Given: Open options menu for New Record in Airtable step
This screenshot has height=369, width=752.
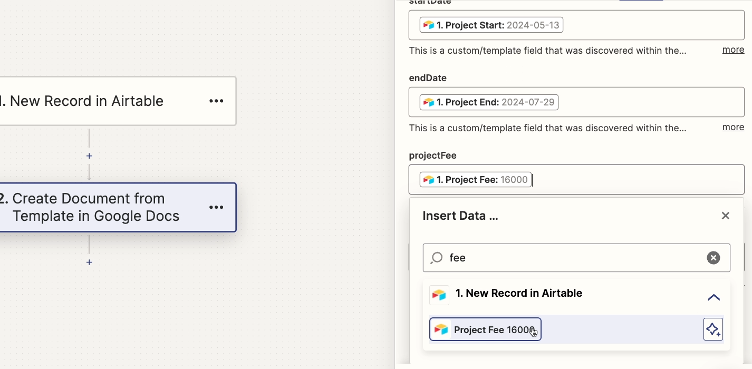Looking at the screenshot, I should (x=216, y=101).
